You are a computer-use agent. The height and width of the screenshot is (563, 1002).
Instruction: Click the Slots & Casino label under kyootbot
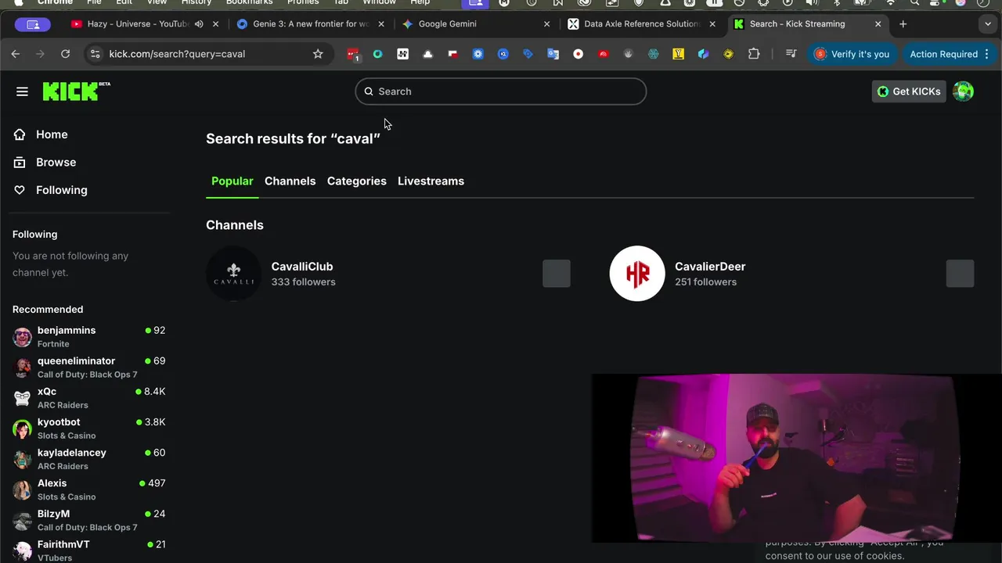coord(67,436)
